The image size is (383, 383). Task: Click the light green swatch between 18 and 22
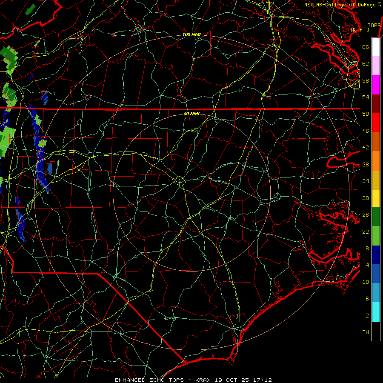[376, 236]
